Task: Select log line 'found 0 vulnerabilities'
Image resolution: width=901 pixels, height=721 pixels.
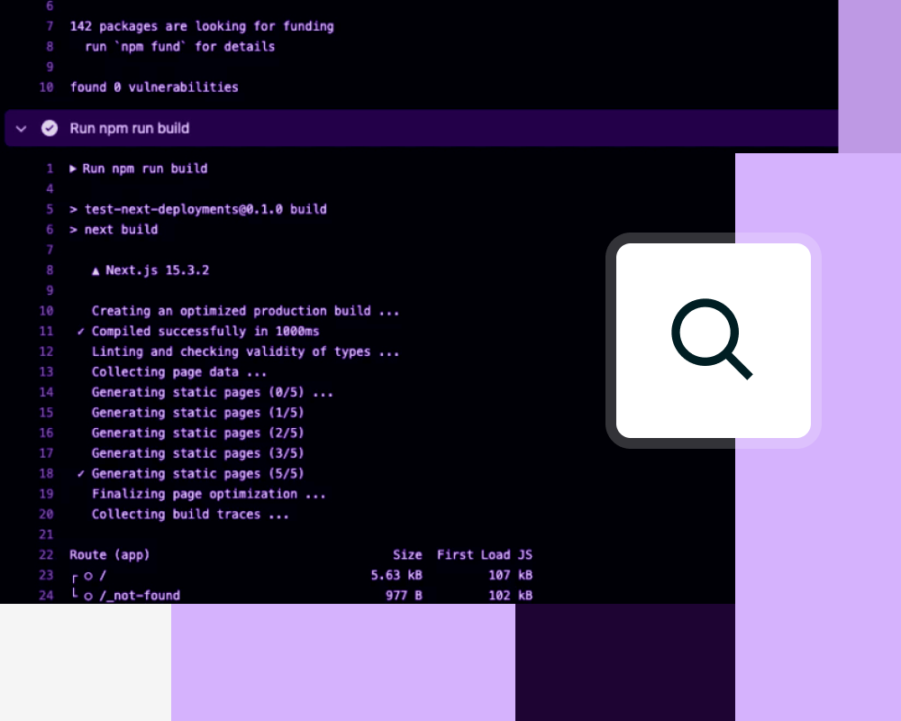Action: coord(154,87)
